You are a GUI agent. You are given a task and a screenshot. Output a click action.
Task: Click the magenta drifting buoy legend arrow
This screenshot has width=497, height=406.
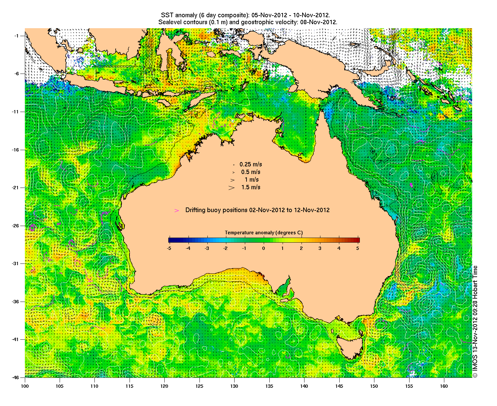[x=177, y=210]
